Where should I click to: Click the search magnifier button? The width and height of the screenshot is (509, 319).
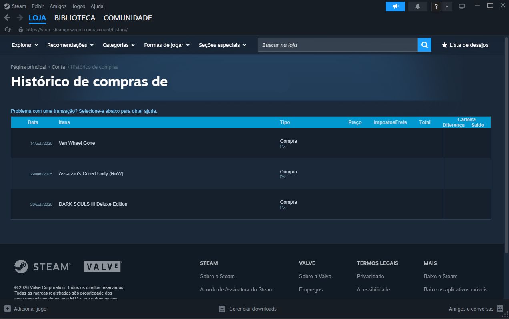click(425, 45)
